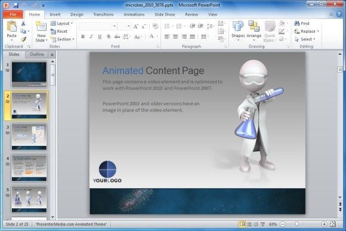The width and height of the screenshot is (346, 231).
Task: Open the File tab
Action: pyautogui.click(x=13, y=14)
